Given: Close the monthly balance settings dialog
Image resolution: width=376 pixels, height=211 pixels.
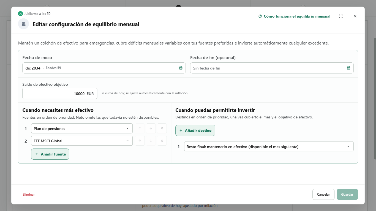Looking at the screenshot, I should [355, 16].
